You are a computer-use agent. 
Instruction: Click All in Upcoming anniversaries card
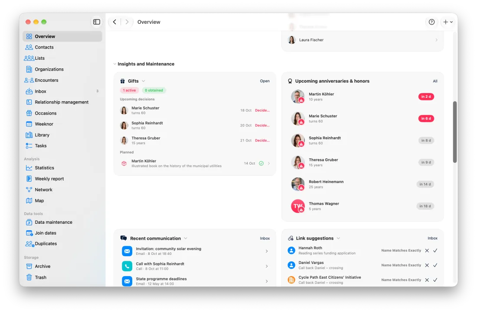[x=435, y=81]
